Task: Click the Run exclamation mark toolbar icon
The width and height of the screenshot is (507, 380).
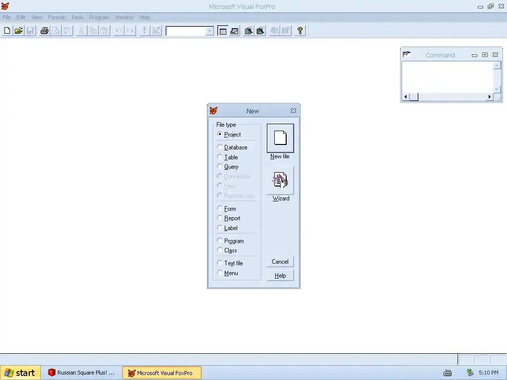Action: coord(144,31)
